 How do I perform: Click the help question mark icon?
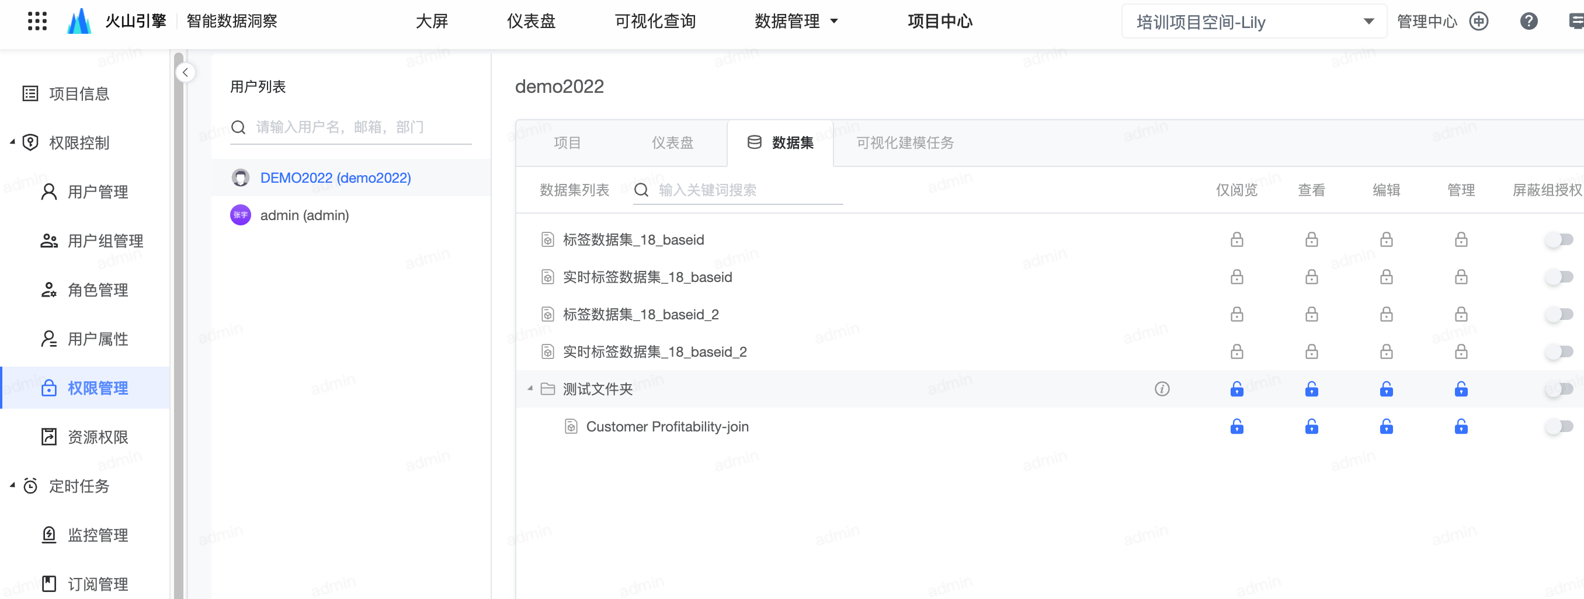tap(1528, 22)
